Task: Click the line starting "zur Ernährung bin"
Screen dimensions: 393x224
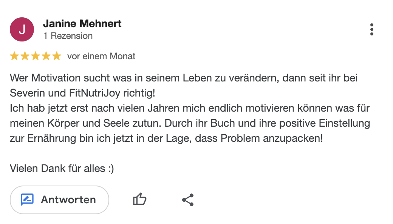Action: pos(166,138)
